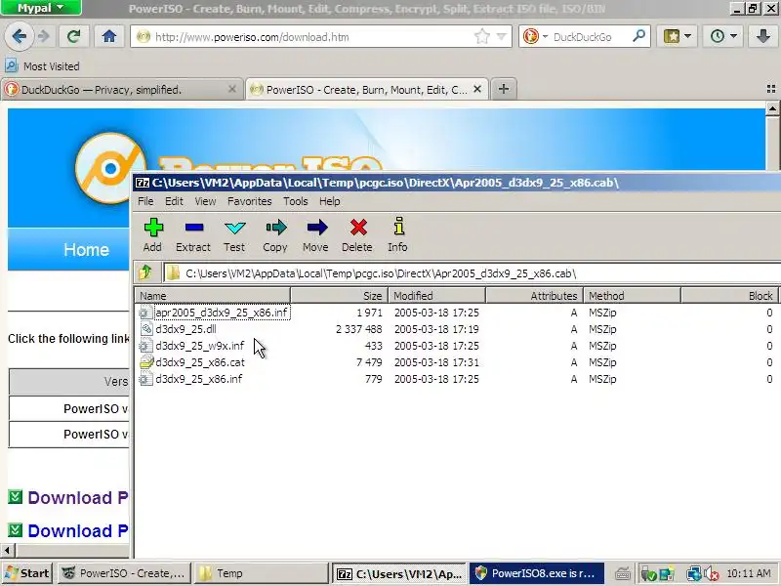Click the Windows Start button
781x586 pixels.
click(27, 573)
